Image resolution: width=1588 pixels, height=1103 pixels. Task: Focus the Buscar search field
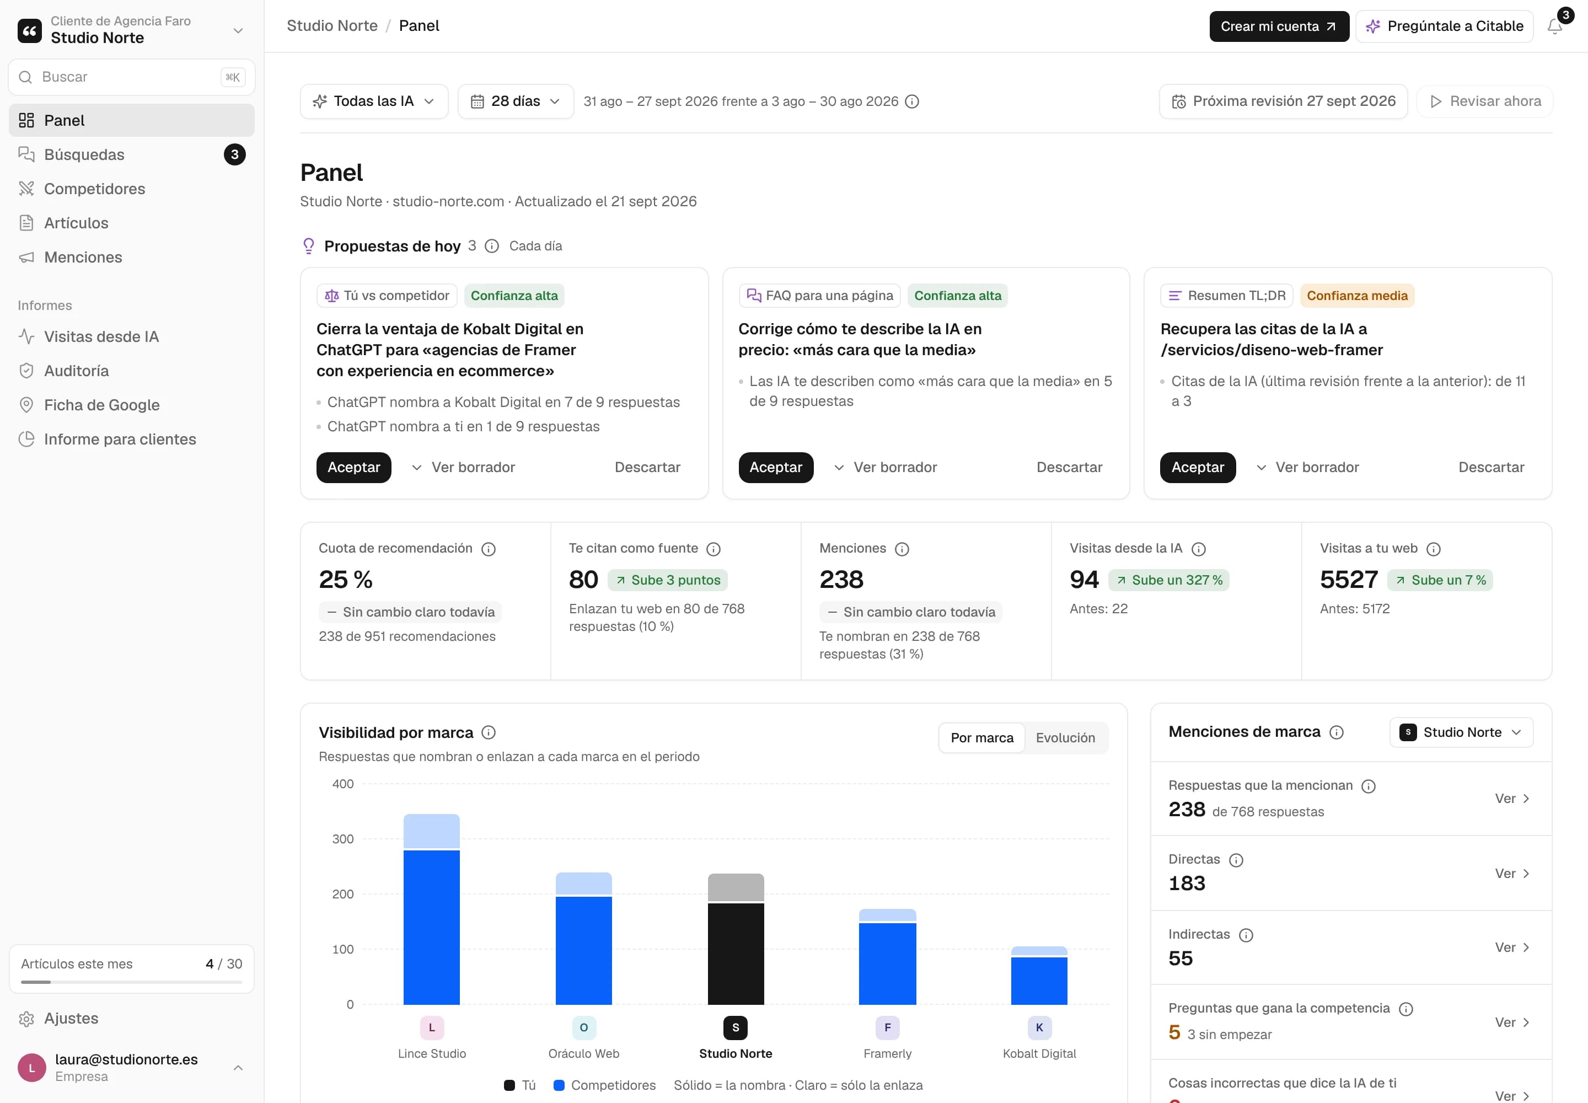pyautogui.click(x=131, y=77)
